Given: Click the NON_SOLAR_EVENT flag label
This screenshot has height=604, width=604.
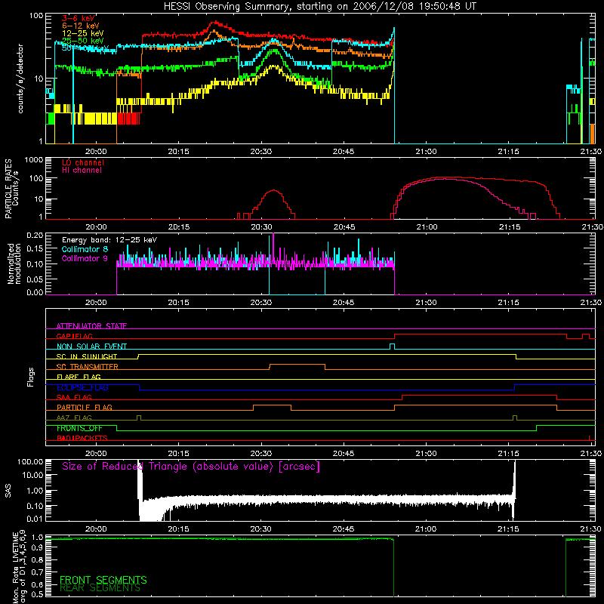Looking at the screenshot, I should point(91,347).
